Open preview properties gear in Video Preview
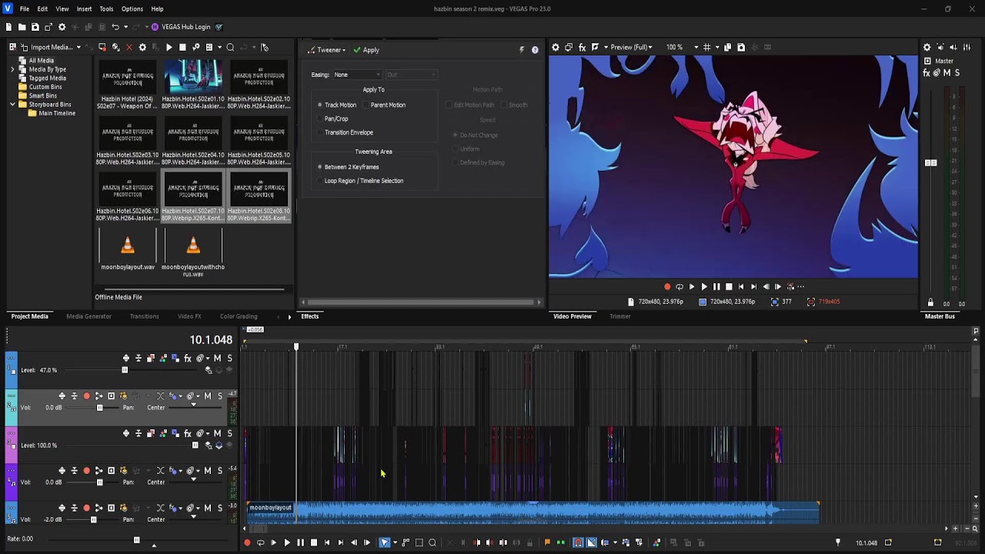The width and height of the screenshot is (985, 554). [555, 47]
